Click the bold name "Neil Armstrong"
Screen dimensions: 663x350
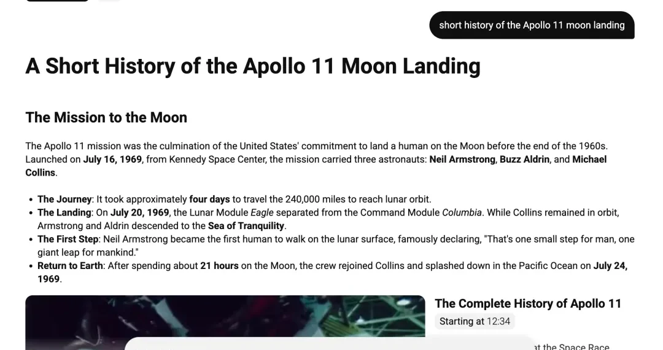462,159
